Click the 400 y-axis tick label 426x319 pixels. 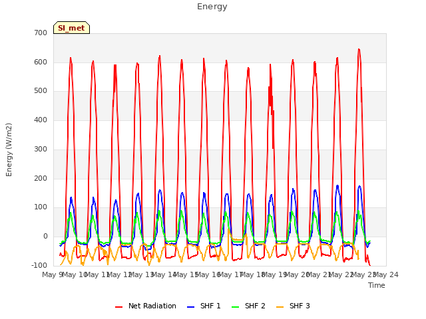coord(41,120)
